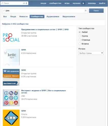The image size is (108, 126).
Task: Open the Интернет-журнал о SMM link
Action: pyautogui.click(x=44, y=92)
